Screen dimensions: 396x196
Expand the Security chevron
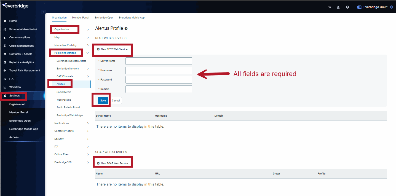(88, 139)
